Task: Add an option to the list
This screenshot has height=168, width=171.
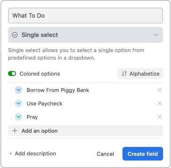Action: (x=85, y=131)
